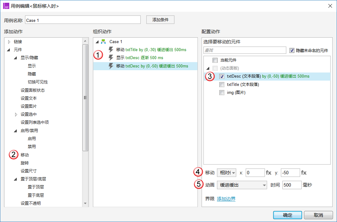Click the Case 1 tree node icon
The image size is (337, 222).
103,42
